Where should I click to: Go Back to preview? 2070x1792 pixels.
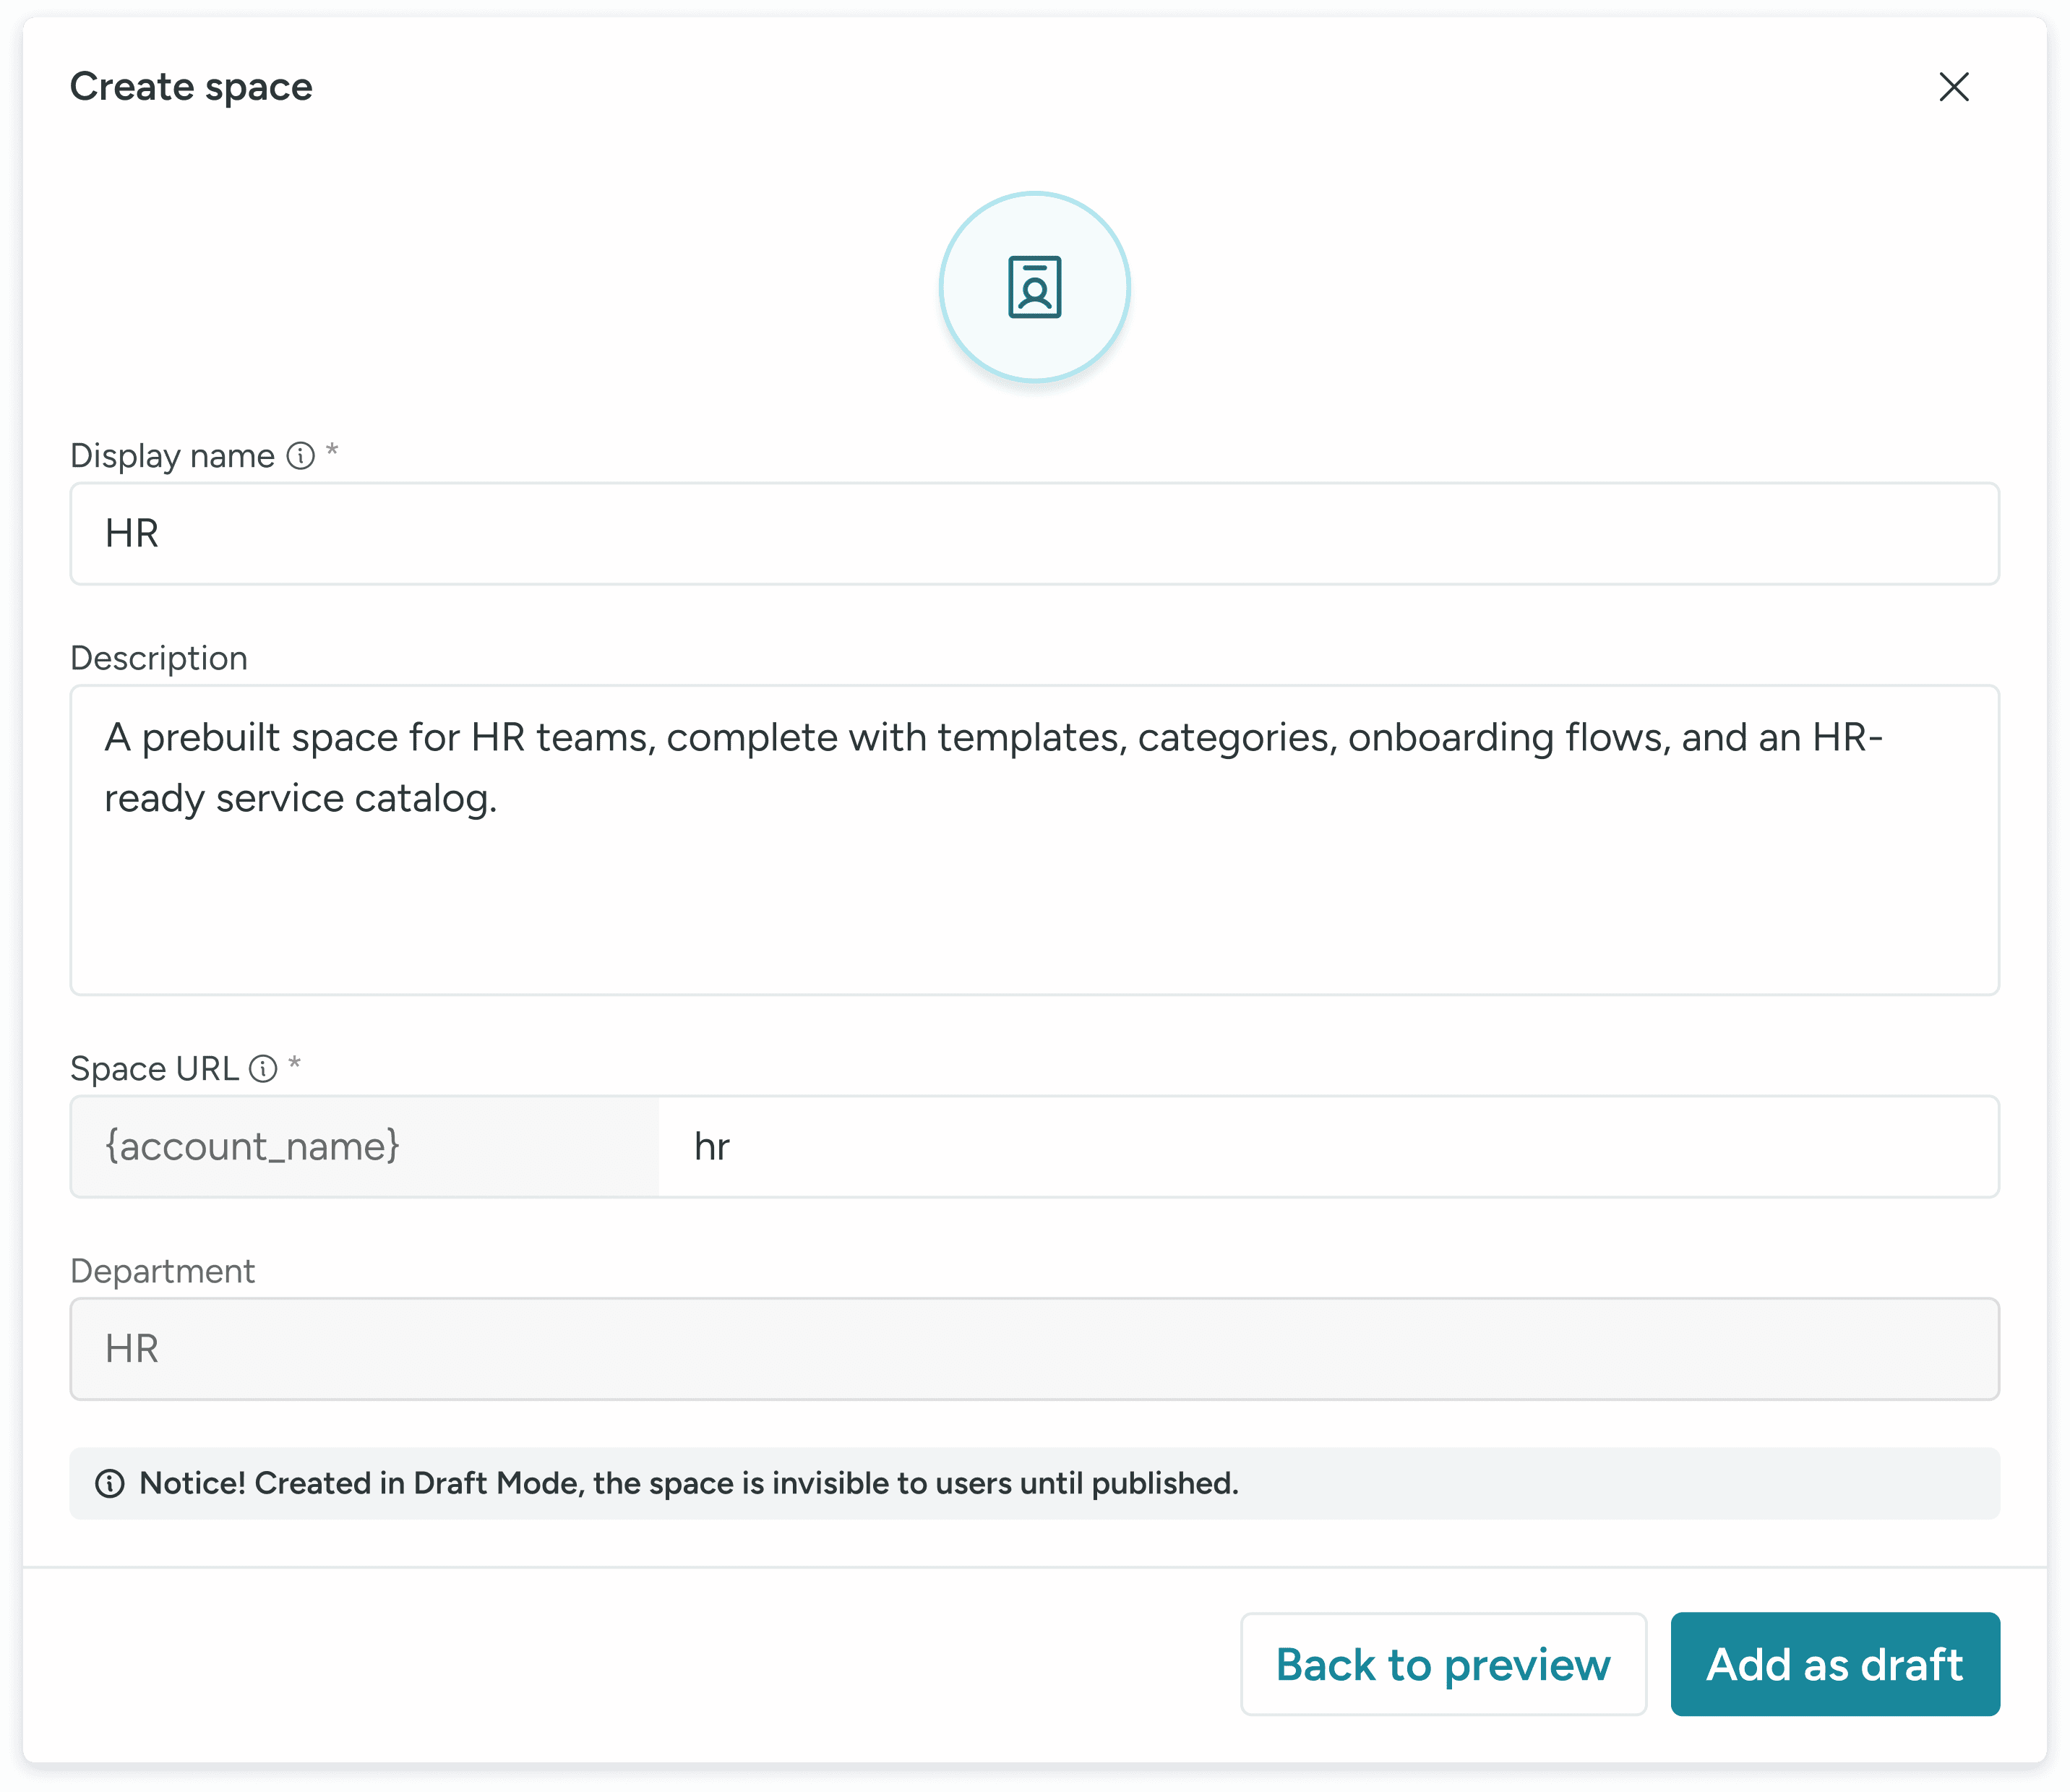tap(1442, 1665)
